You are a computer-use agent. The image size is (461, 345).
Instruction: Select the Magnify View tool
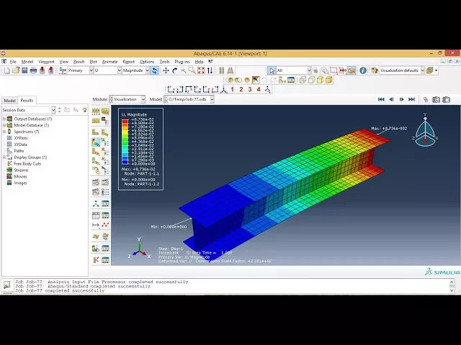tap(183, 70)
